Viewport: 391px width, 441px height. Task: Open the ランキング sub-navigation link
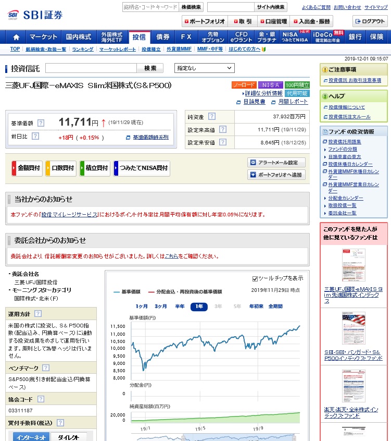(83, 49)
